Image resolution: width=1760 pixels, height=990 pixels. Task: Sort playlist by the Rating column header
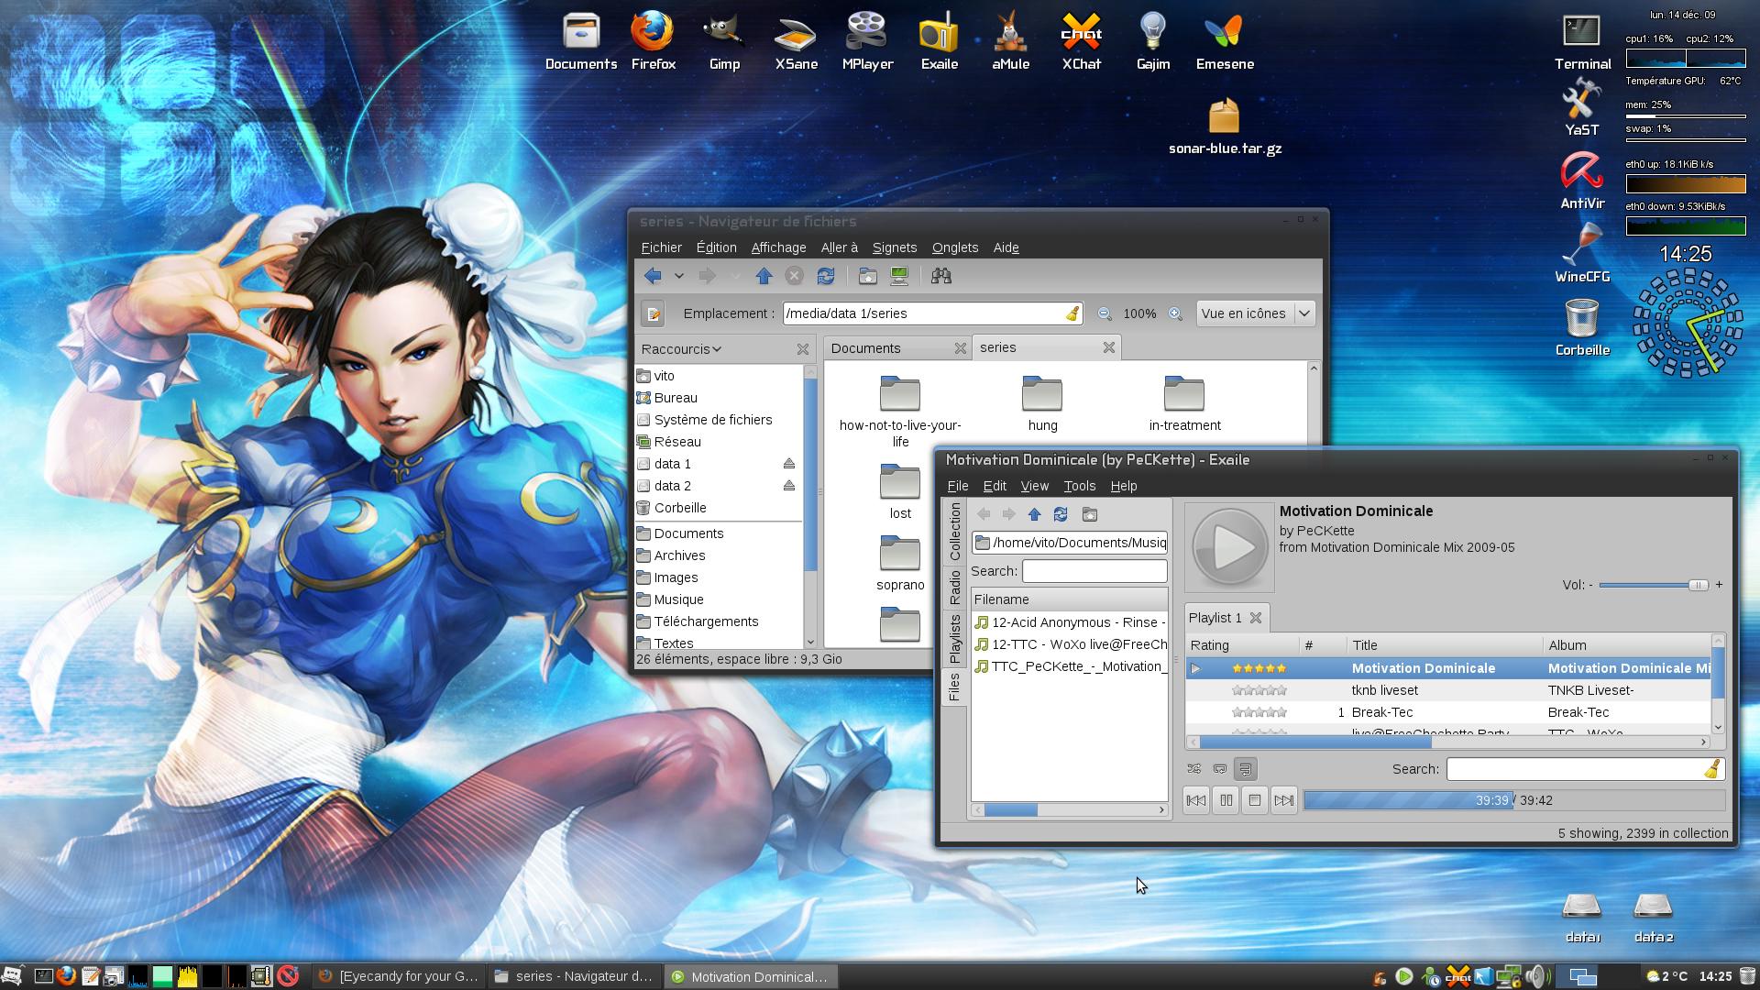tap(1242, 645)
